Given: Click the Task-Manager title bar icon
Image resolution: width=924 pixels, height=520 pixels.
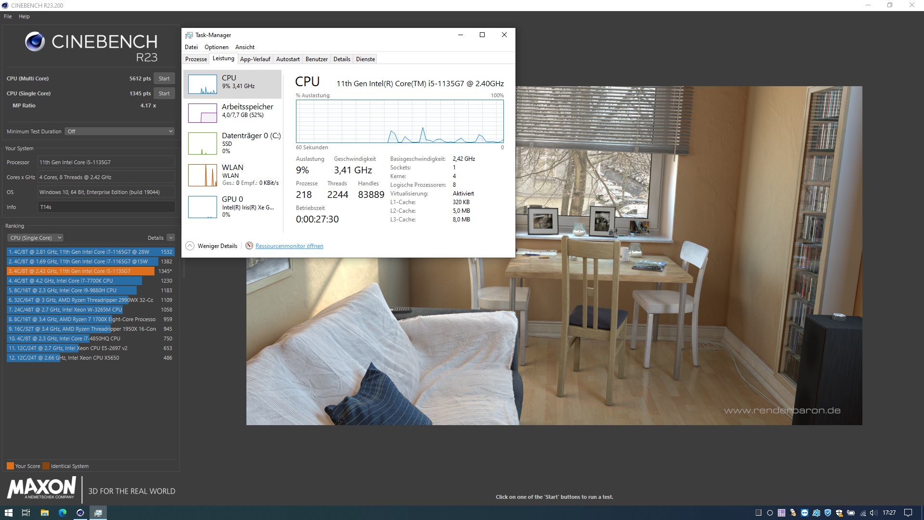Looking at the screenshot, I should pyautogui.click(x=189, y=35).
